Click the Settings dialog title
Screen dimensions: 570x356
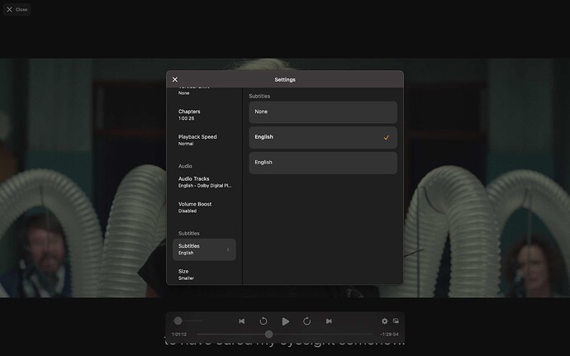coord(285,79)
